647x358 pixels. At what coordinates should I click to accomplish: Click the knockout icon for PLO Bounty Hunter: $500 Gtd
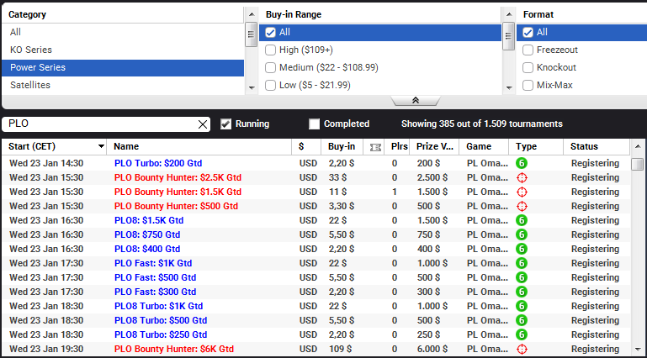[x=522, y=206]
